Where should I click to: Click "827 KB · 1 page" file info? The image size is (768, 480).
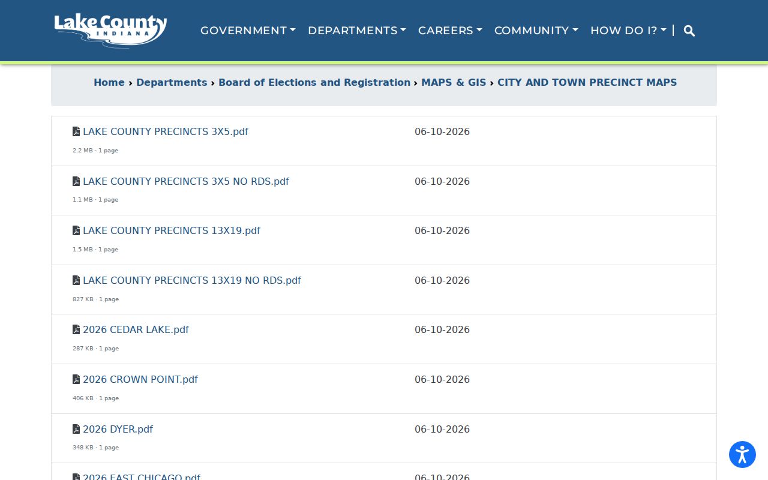pyautogui.click(x=95, y=299)
